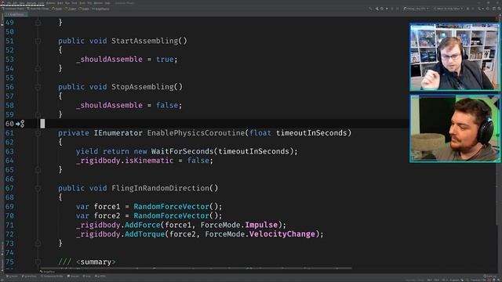Click _shouldAssemble on line 53
This screenshot has width=502, height=282.
pos(109,60)
